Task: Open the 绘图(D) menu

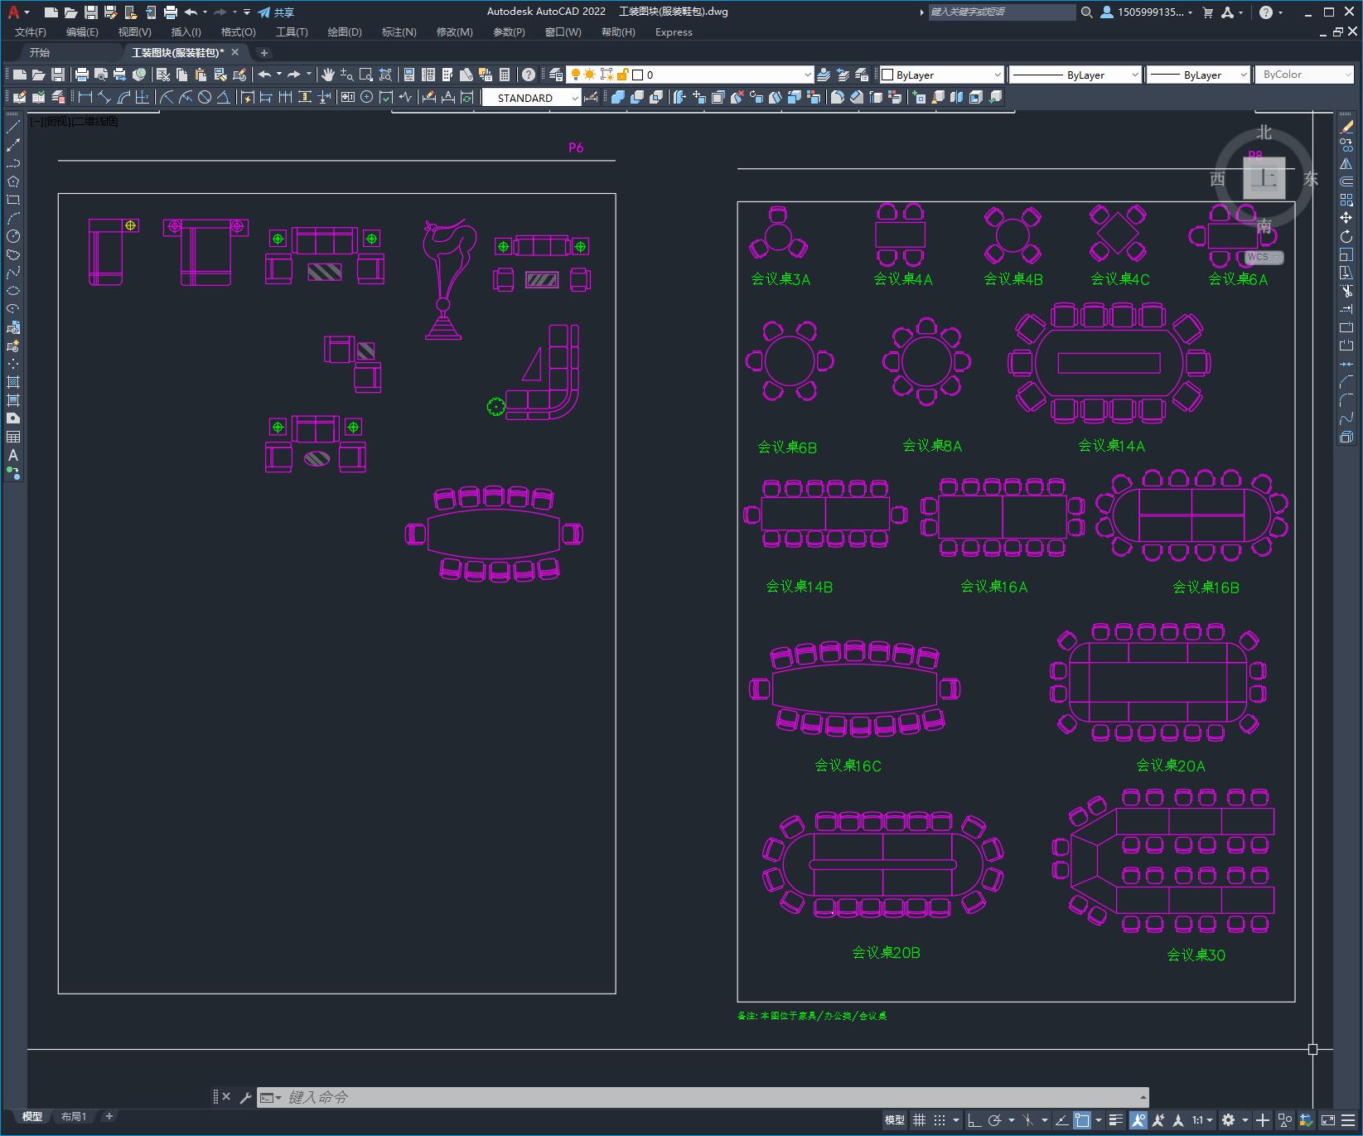Action: 345,31
